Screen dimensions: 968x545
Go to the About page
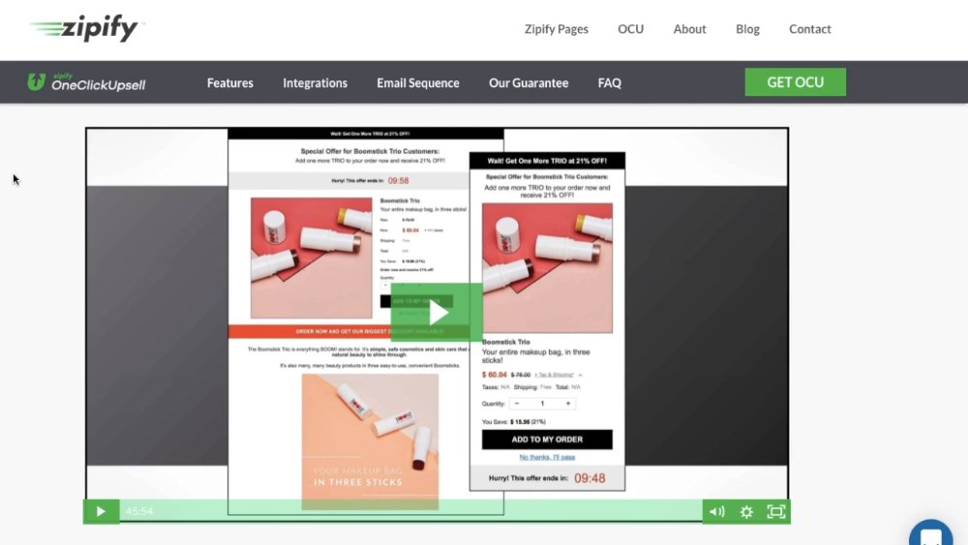(x=689, y=29)
